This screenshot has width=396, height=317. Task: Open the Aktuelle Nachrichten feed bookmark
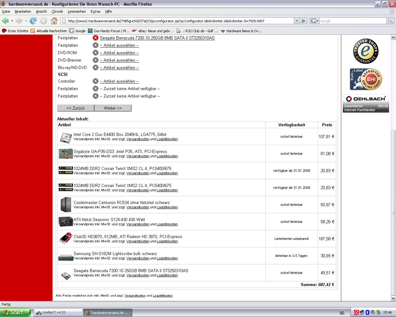click(49, 31)
